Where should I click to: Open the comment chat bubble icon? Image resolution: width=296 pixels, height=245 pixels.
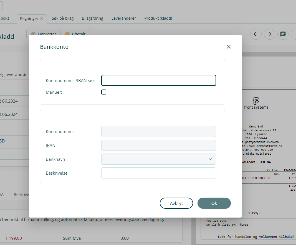[283, 34]
